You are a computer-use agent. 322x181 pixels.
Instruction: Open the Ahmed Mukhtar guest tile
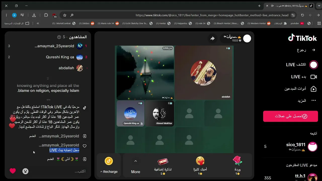159,113
